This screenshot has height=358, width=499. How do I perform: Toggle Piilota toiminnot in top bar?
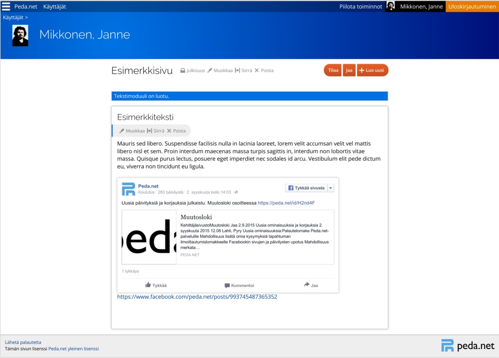(361, 6)
